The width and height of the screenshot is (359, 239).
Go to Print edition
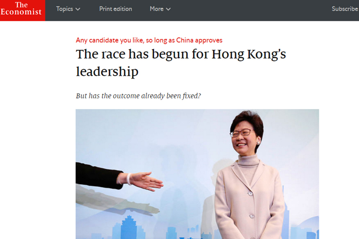[116, 9]
